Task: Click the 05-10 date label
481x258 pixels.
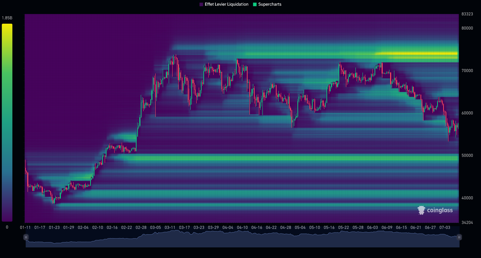Action: click(x=315, y=228)
